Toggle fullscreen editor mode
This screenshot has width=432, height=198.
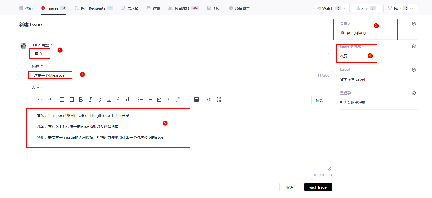pos(219,100)
